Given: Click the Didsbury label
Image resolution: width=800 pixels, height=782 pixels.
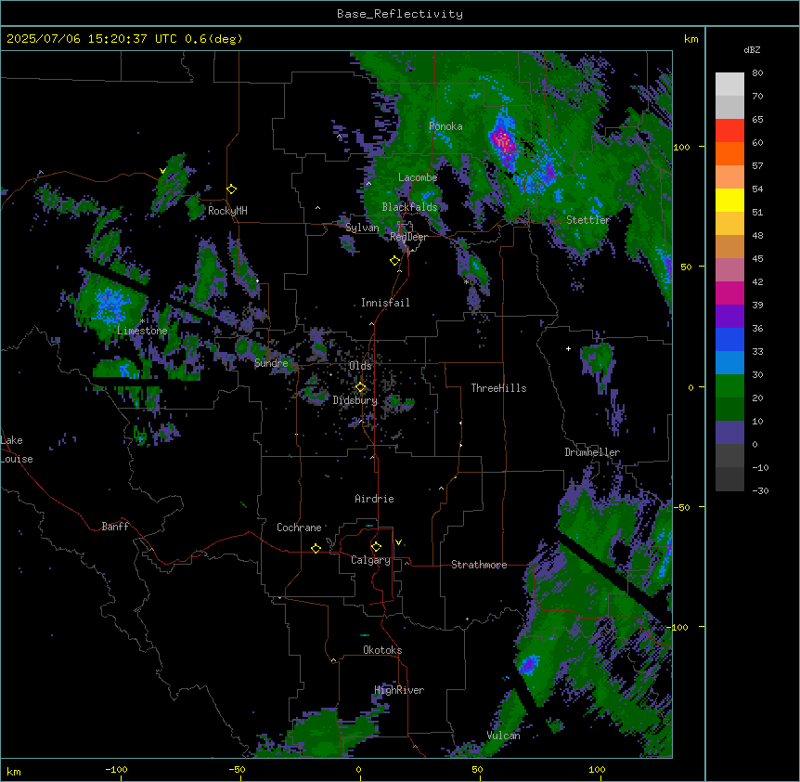Looking at the screenshot, I should [355, 400].
